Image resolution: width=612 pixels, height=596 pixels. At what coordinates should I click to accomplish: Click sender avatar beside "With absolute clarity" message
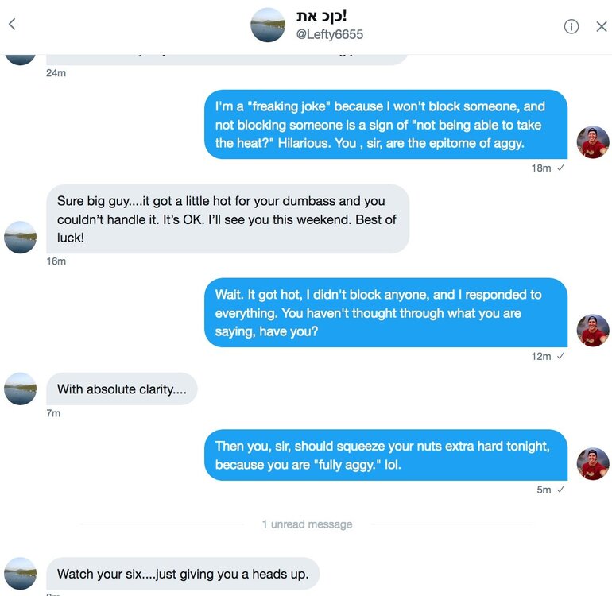tap(21, 389)
